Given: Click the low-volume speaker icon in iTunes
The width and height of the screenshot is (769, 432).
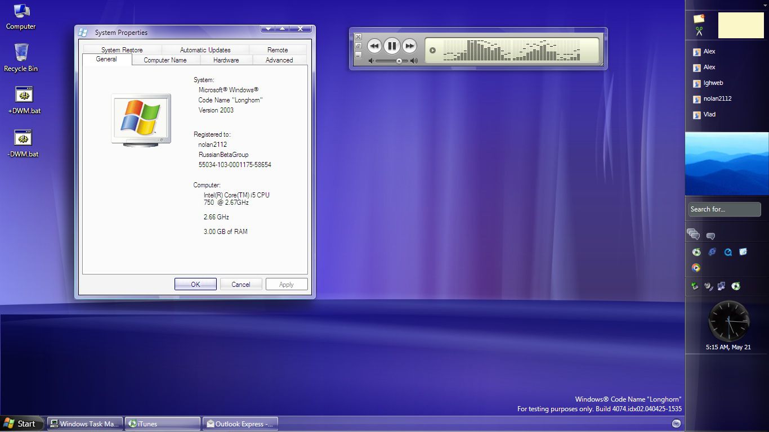Looking at the screenshot, I should click(x=371, y=61).
